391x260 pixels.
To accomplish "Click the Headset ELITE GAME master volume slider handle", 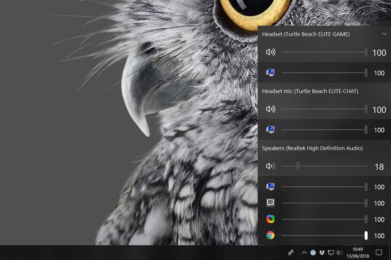I will tap(366, 52).
